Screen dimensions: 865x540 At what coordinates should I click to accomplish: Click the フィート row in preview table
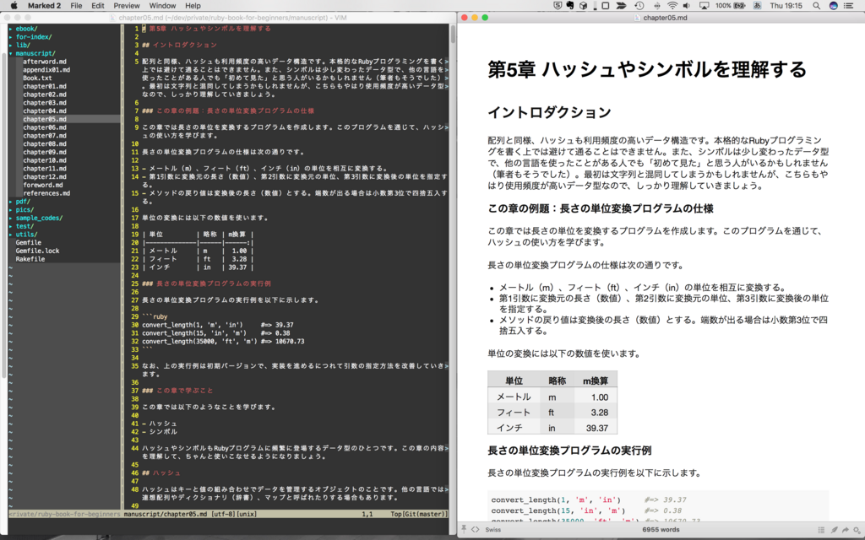552,412
